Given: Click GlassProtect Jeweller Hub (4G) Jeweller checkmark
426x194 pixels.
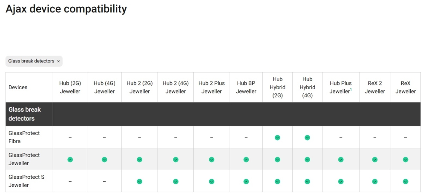Looking at the screenshot, I should pos(104,160).
